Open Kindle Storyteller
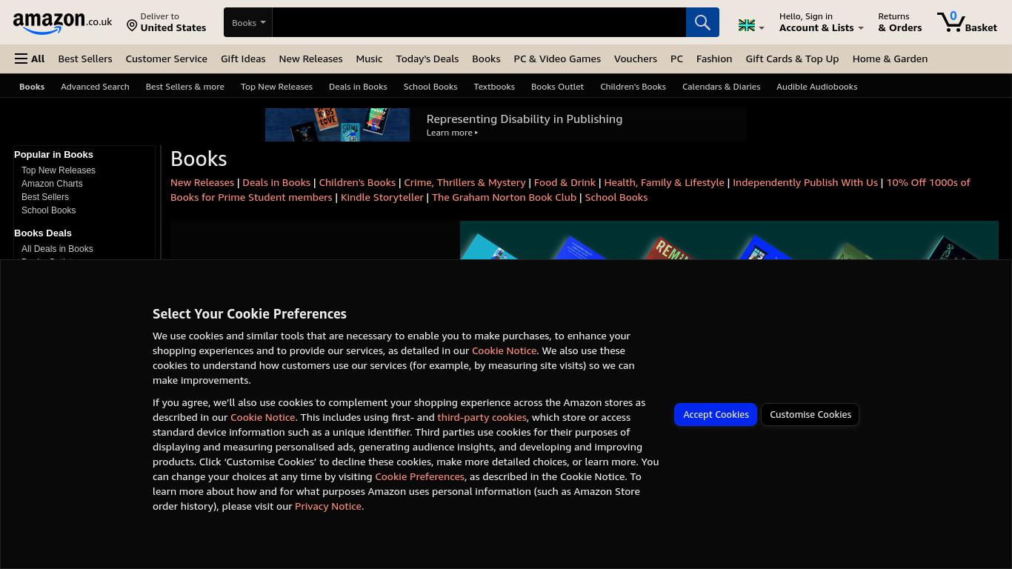1012x569 pixels. pos(382,197)
